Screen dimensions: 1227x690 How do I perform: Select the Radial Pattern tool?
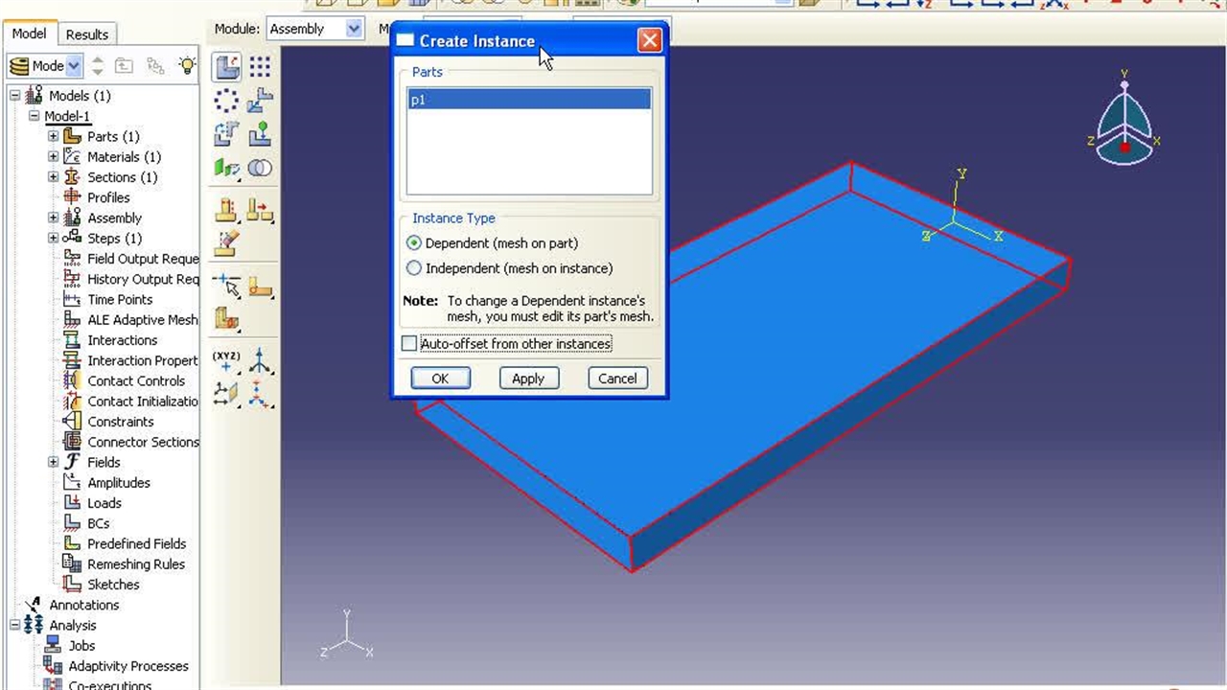227,101
